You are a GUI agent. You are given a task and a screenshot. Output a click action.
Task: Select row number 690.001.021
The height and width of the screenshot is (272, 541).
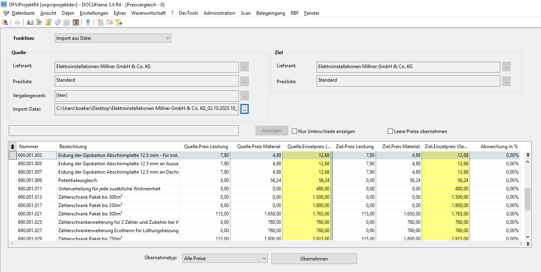tap(30, 214)
